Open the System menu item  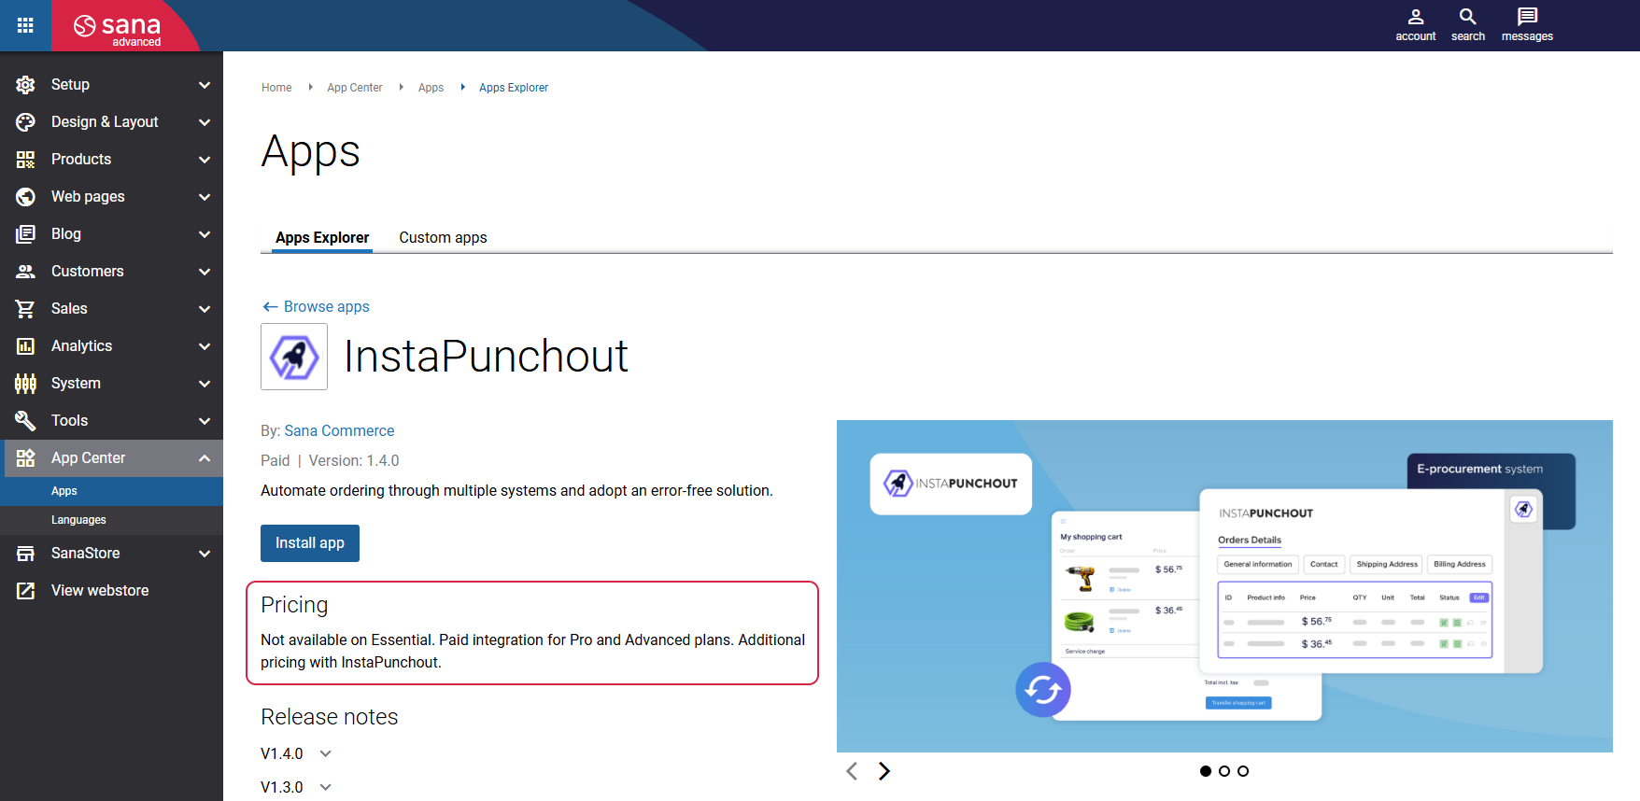(112, 384)
